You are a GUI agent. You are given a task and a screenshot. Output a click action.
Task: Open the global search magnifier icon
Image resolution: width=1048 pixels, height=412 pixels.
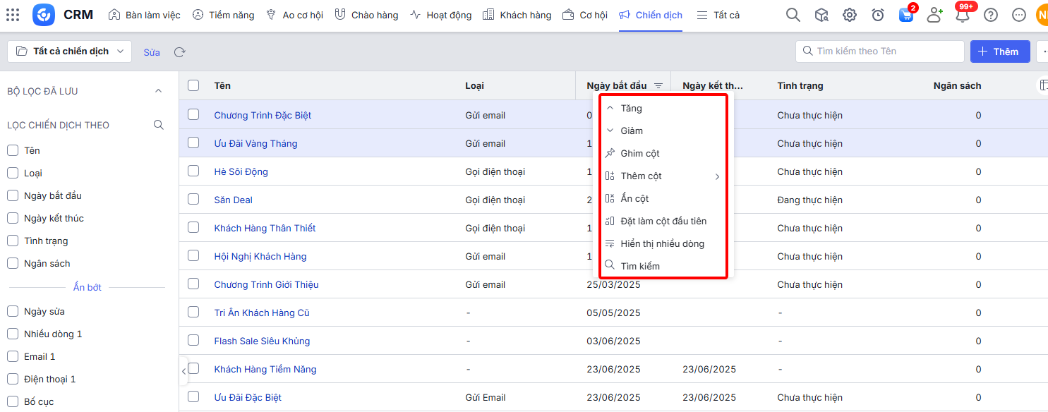[793, 15]
